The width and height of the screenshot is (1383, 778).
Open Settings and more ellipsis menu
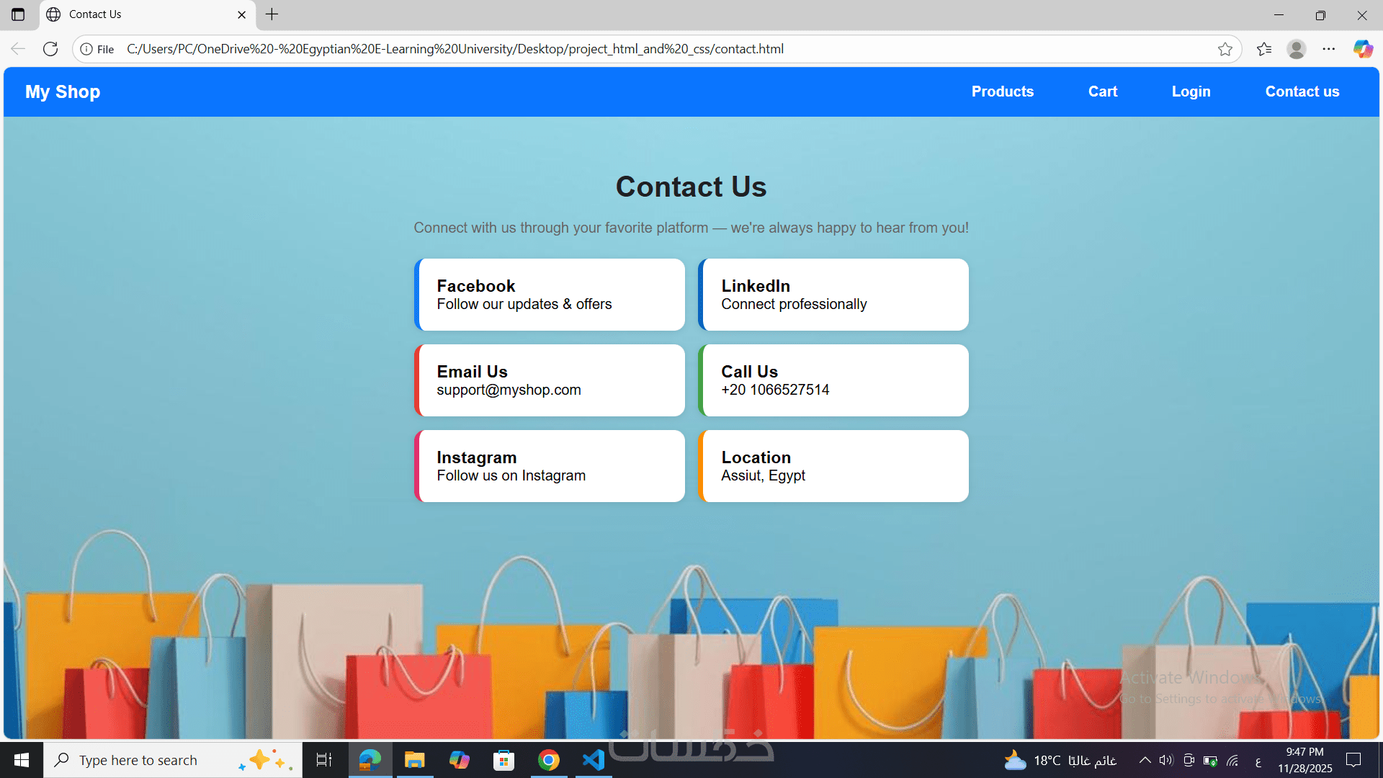click(1329, 49)
